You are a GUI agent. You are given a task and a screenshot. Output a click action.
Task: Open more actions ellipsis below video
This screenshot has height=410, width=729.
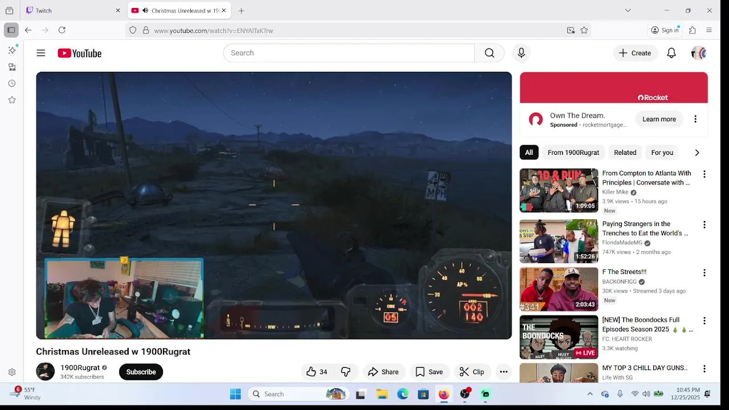(503, 372)
